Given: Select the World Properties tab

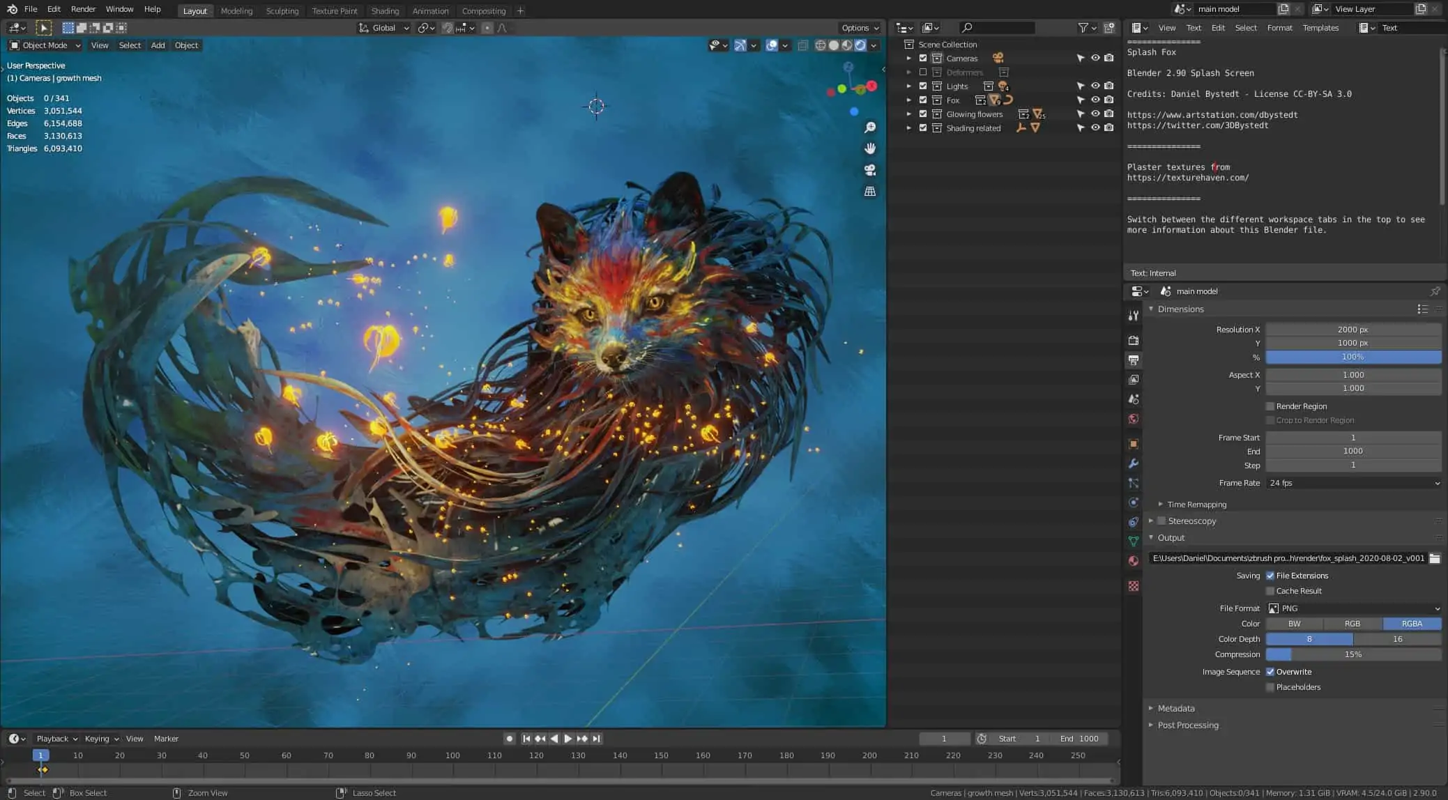Looking at the screenshot, I should pyautogui.click(x=1133, y=419).
